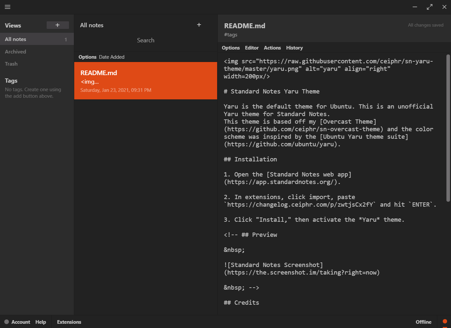Open the Extensions panel
This screenshot has height=328, width=451.
tap(69, 322)
